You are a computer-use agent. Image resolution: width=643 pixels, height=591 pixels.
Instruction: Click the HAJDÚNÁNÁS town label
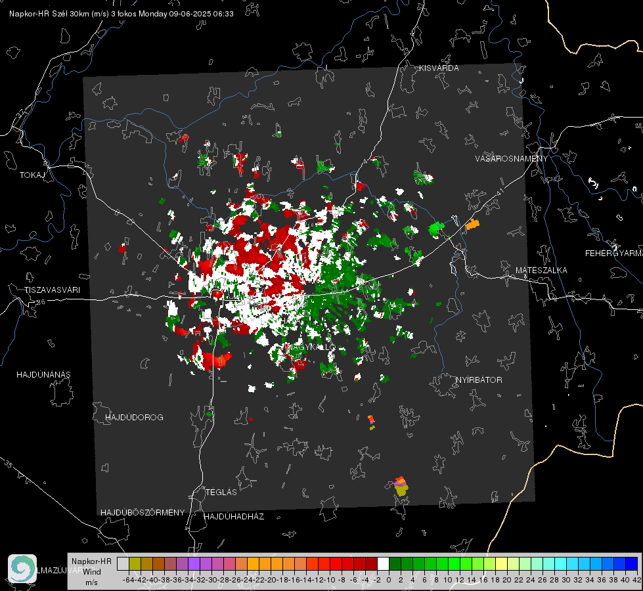tap(43, 375)
